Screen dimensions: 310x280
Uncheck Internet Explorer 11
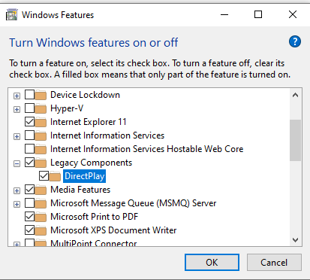[29, 122]
